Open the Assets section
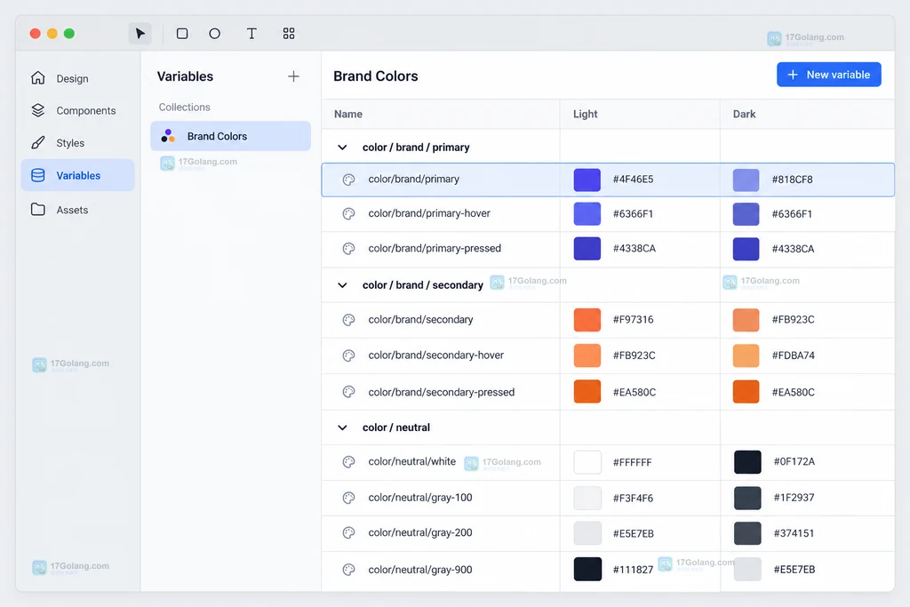Image resolution: width=910 pixels, height=607 pixels. 78,210
